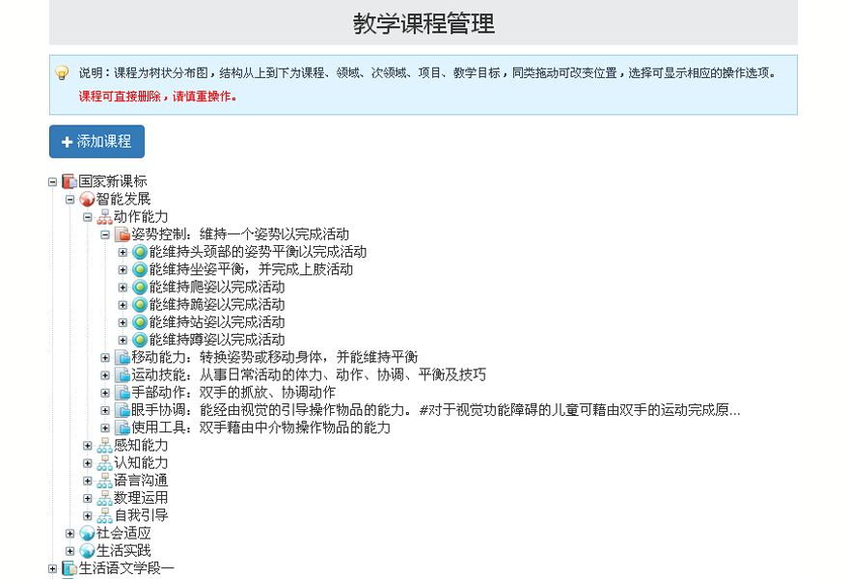848x579 pixels.
Task: Expand the 生活语文学段一 tree node
Action: [50, 568]
